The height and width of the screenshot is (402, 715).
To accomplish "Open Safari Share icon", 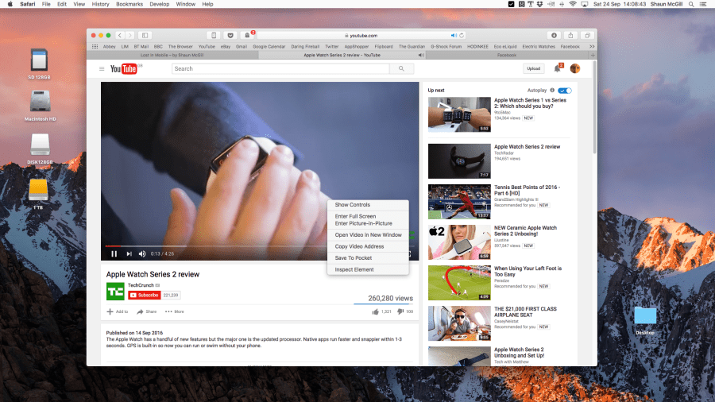I will pos(570,36).
